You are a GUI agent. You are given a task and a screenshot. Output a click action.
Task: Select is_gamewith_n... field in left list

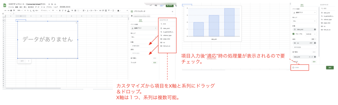pos(167,32)
